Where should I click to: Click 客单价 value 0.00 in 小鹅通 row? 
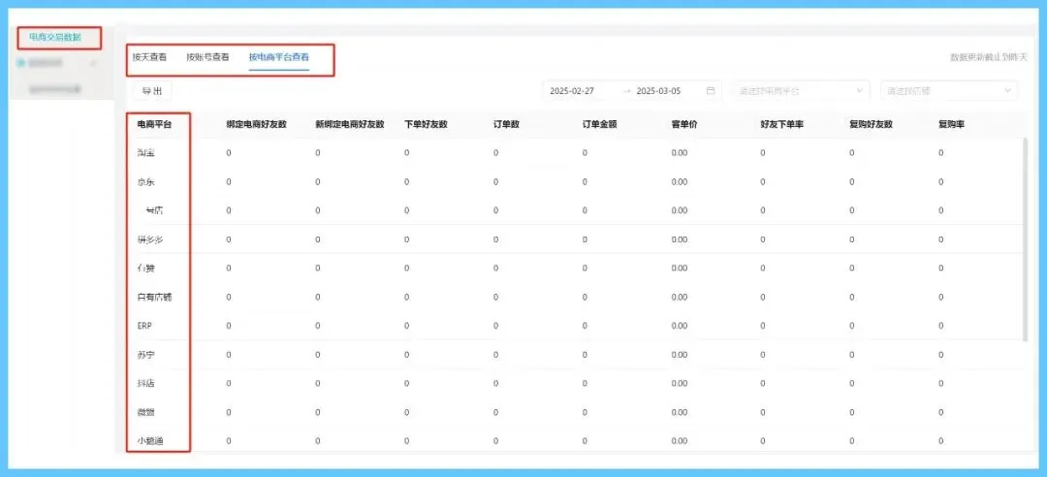coord(680,441)
